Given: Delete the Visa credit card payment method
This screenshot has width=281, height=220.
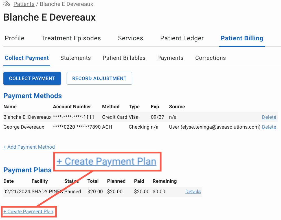Looking at the screenshot, I should pos(269,117).
